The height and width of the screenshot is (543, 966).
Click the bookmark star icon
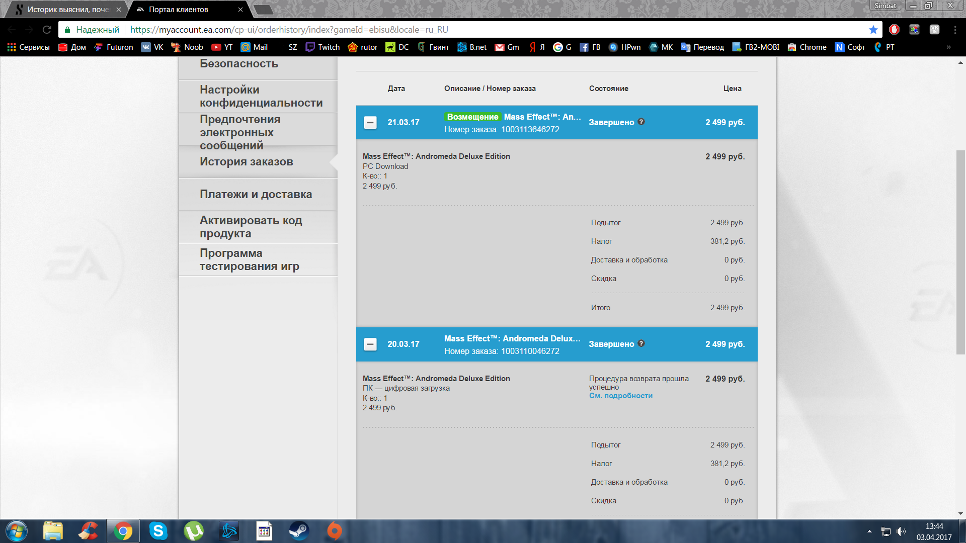(x=873, y=30)
